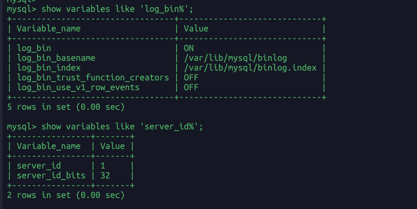Click OFF value of log_bin_trust_function_creators
Screen dimensions: 417x209
point(191,78)
